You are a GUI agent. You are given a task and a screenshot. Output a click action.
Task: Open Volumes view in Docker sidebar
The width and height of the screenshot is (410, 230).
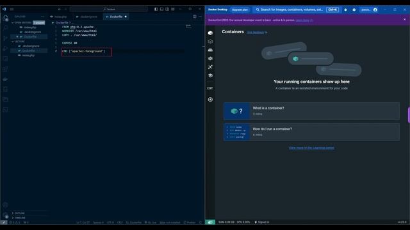210,50
